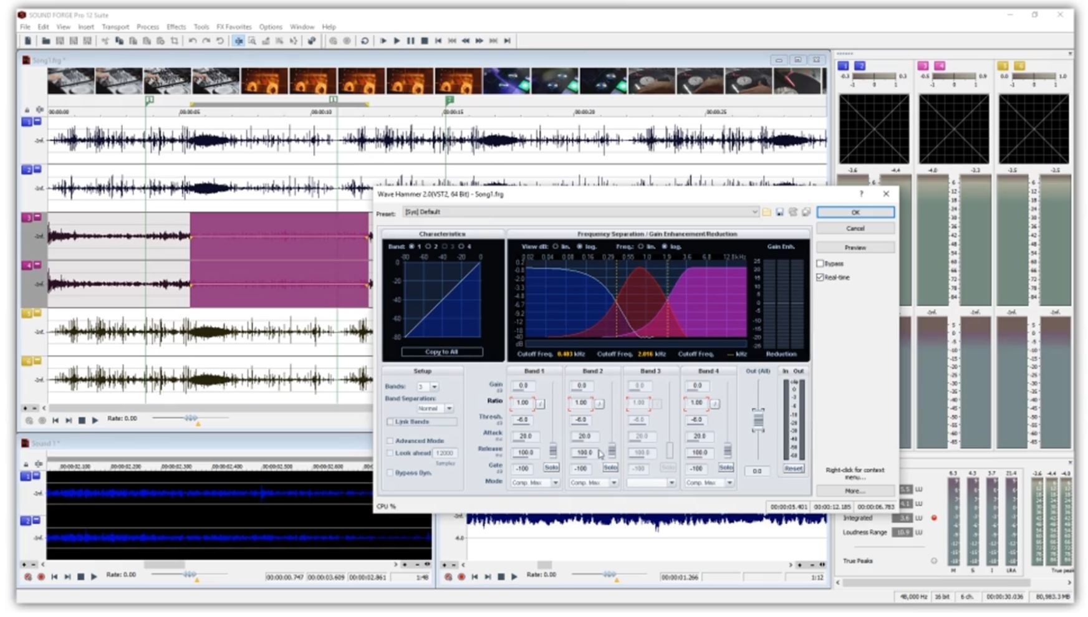Open the Preset dropdown showing Default
Image resolution: width=1088 pixels, height=617 pixels.
[x=754, y=213]
